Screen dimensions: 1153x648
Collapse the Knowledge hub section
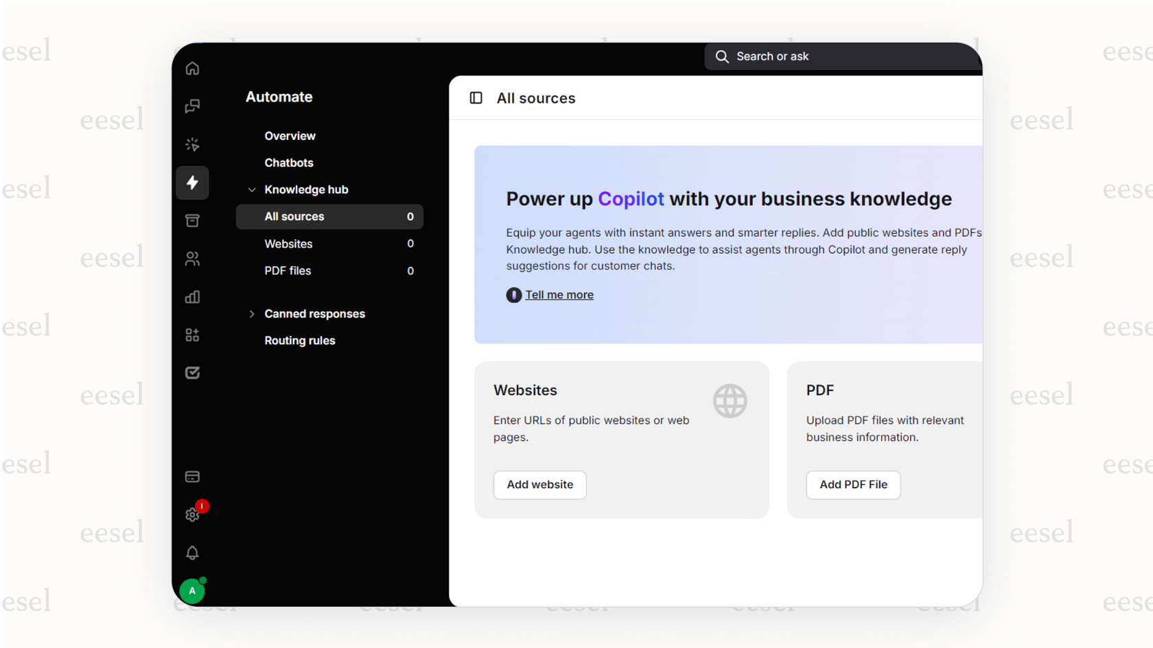252,189
